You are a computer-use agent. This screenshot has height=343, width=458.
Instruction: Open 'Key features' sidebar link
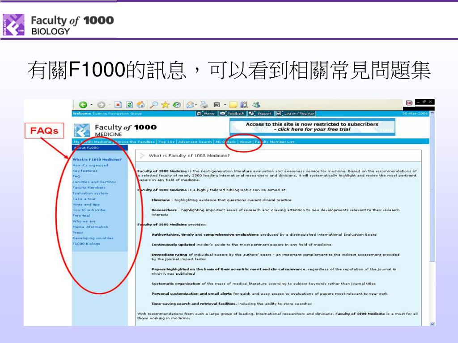click(85, 171)
